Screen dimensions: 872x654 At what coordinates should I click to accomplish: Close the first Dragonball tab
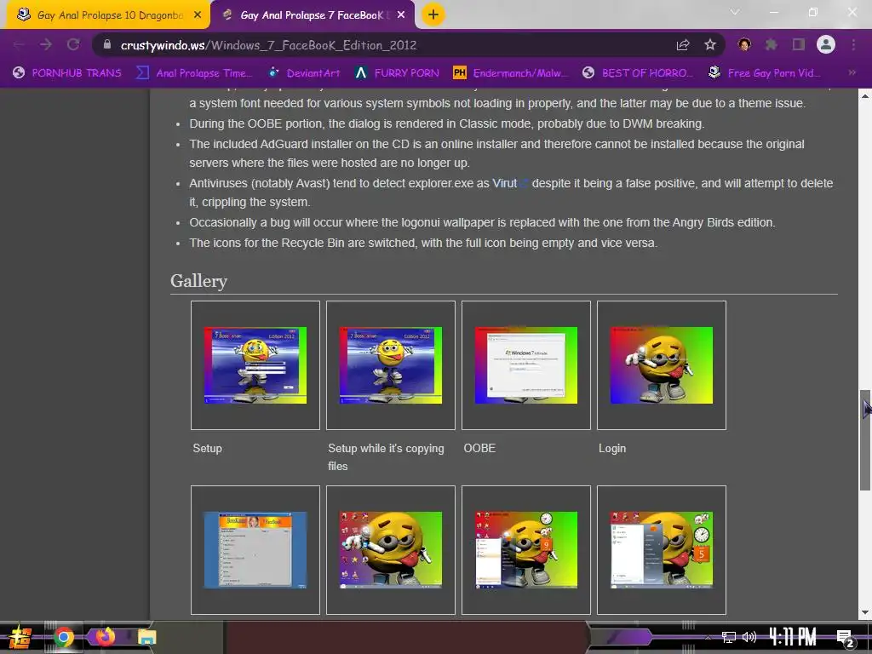198,15
